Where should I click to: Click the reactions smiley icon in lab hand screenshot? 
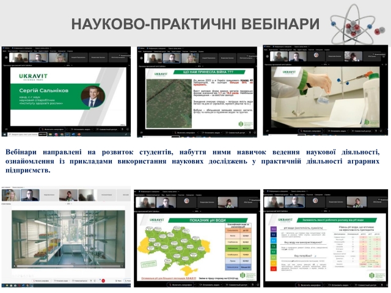point(381,131)
